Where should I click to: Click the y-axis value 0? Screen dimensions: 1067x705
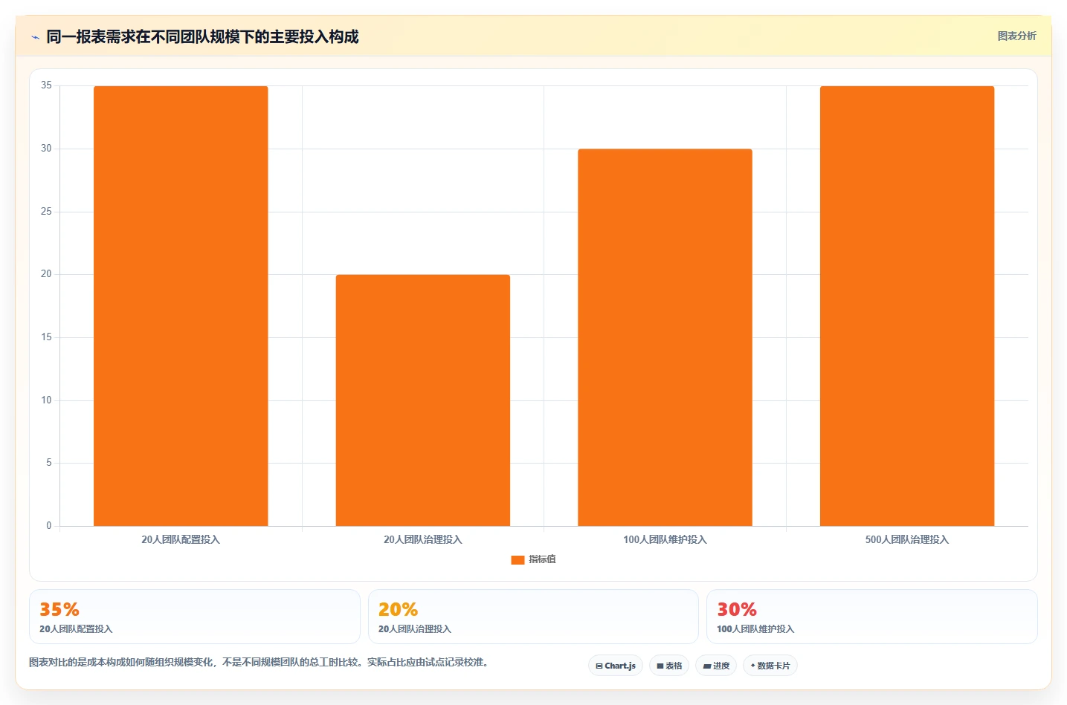point(49,526)
